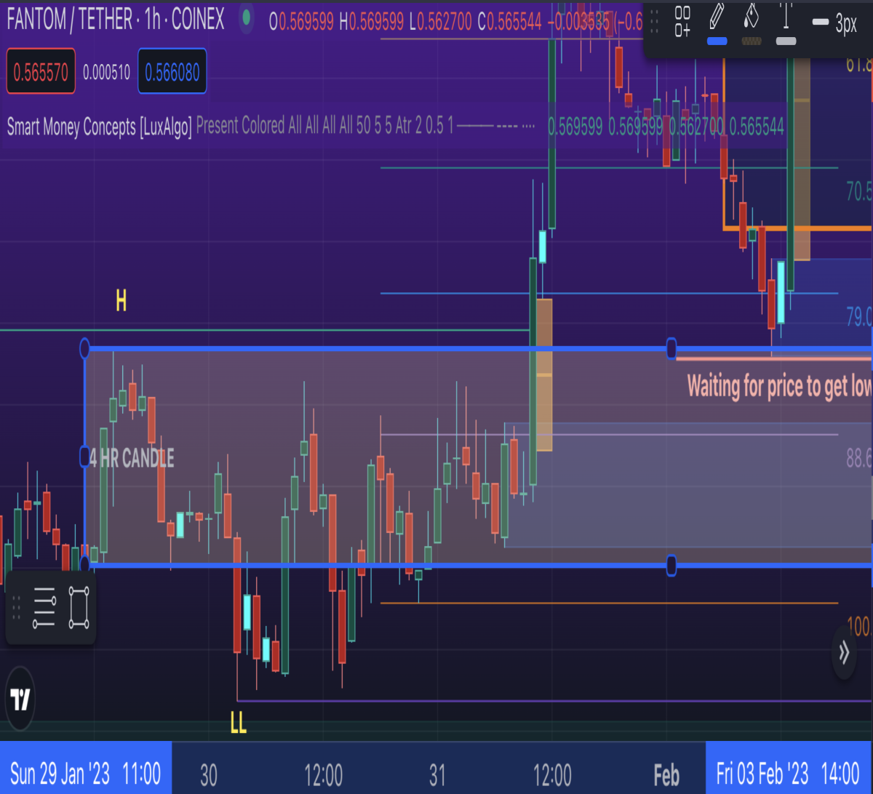Viewport: 873px width, 794px height.
Task: Open the FANTOM / TETHER symbol title
Action: click(116, 20)
